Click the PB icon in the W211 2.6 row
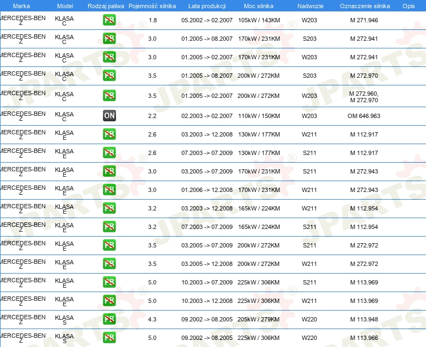 [109, 134]
